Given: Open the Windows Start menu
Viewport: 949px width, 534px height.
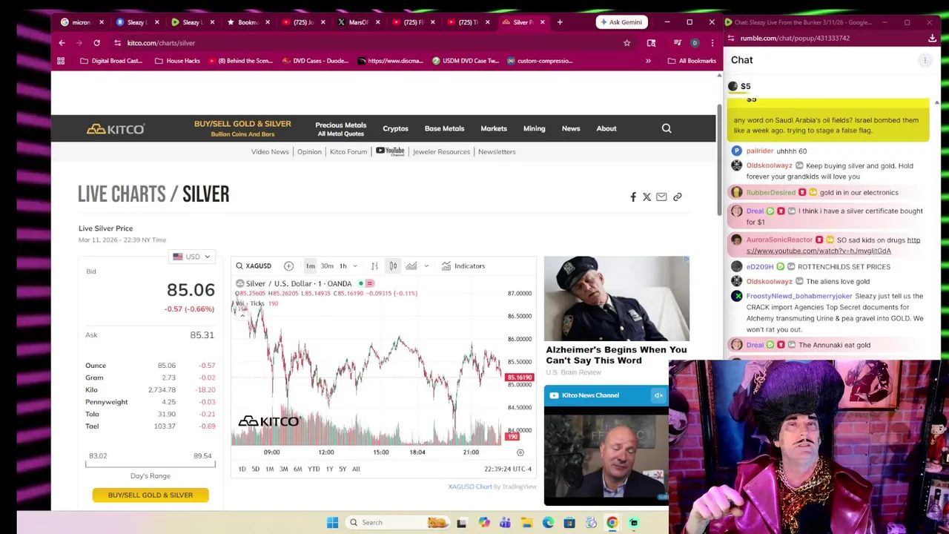Looking at the screenshot, I should pyautogui.click(x=332, y=522).
